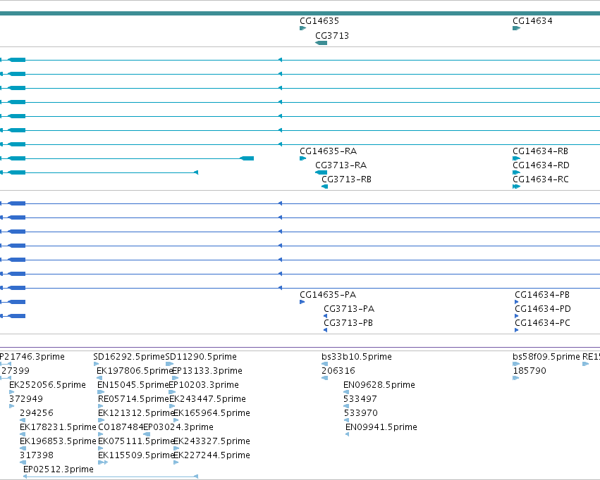Select the CG14634 gene label
The width and height of the screenshot is (600, 480).
click(x=532, y=21)
